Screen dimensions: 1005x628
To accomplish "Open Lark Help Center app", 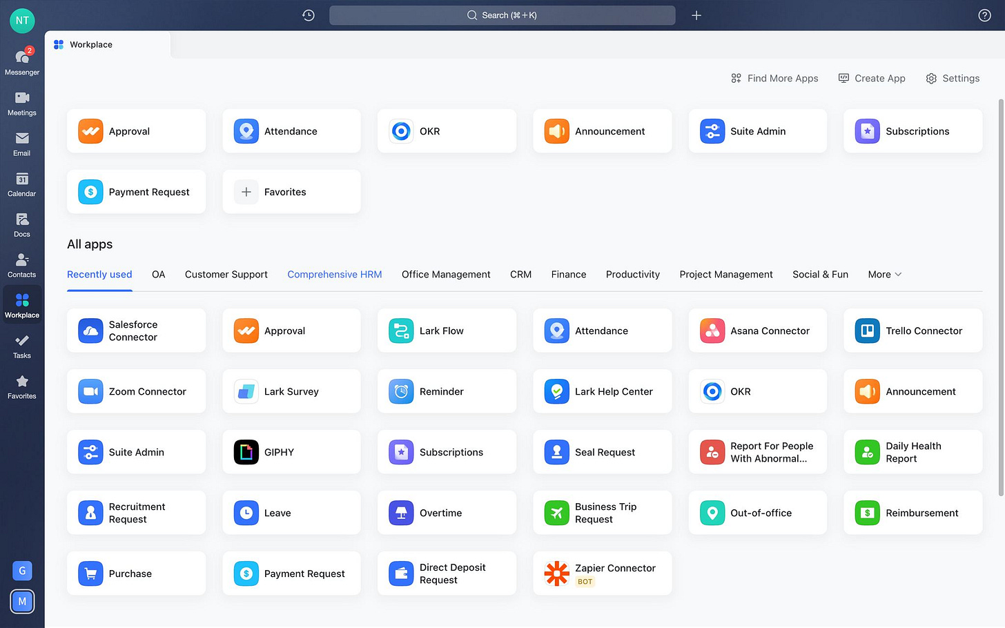I will click(603, 391).
